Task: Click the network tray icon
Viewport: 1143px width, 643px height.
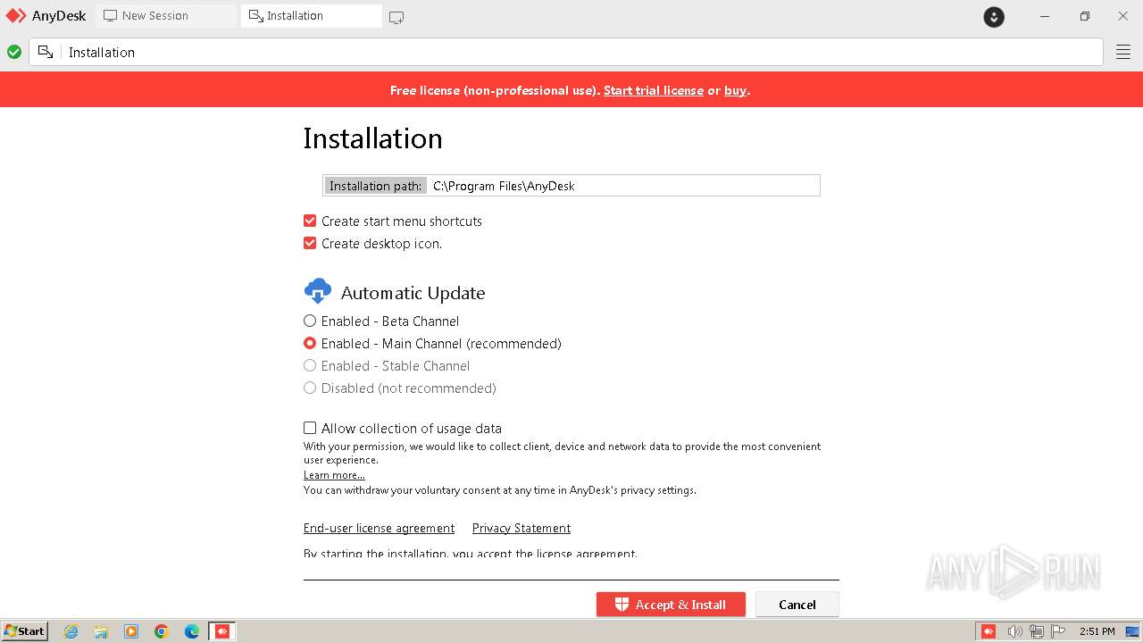Action: (1037, 631)
